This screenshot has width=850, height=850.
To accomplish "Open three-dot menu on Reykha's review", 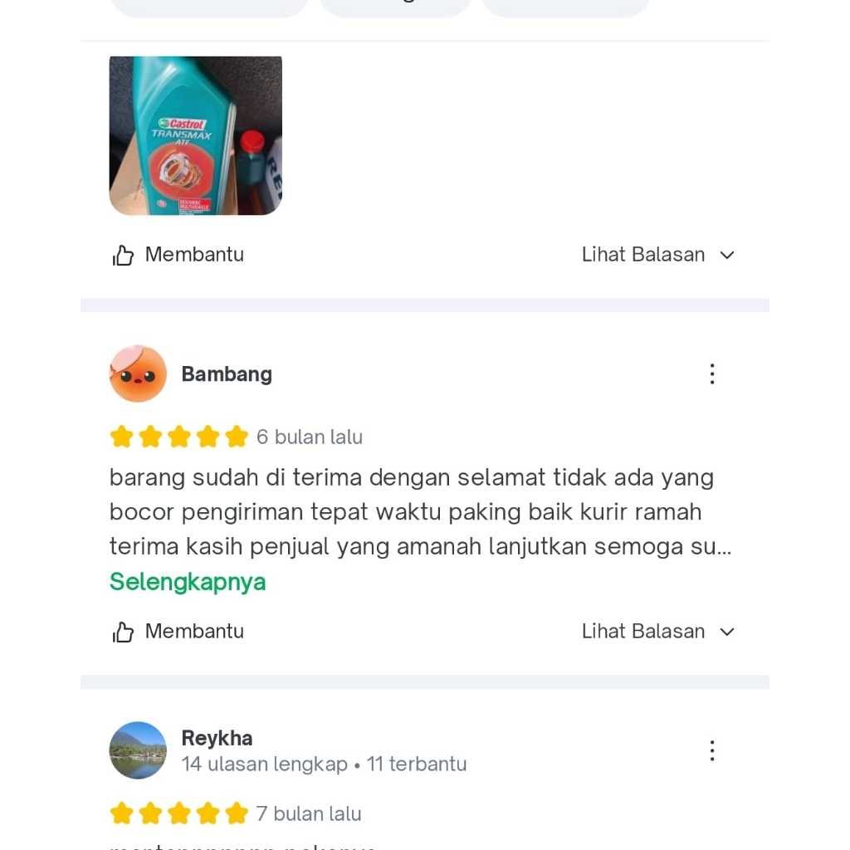I will click(712, 750).
